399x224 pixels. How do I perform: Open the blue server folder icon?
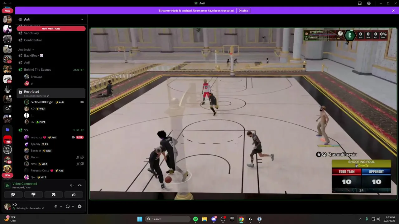[x=7, y=129]
